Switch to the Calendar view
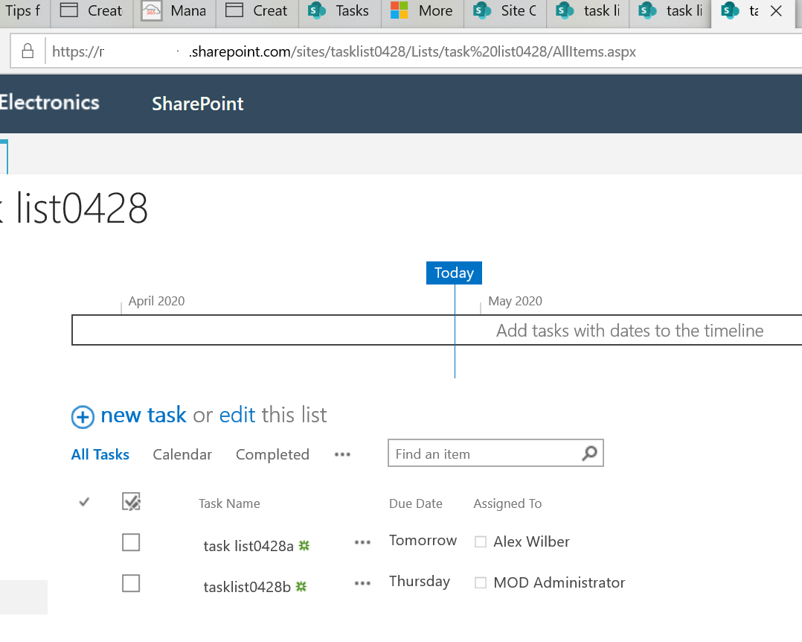The image size is (802, 642). [x=182, y=454]
